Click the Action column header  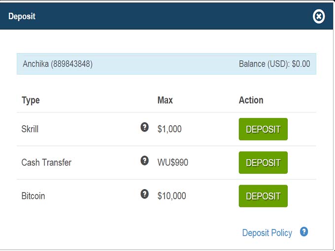click(251, 100)
